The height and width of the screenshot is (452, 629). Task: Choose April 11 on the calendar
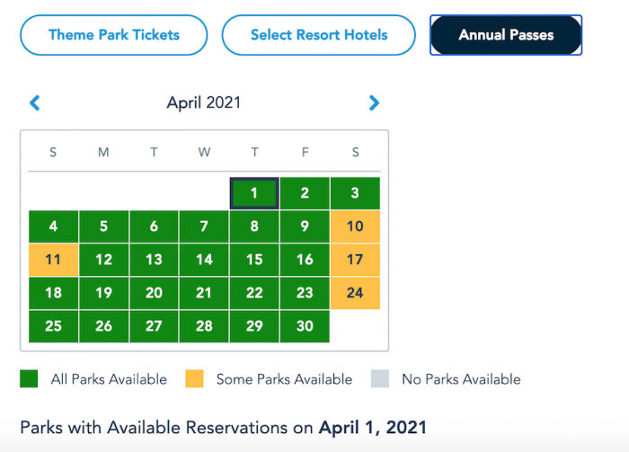pyautogui.click(x=53, y=260)
